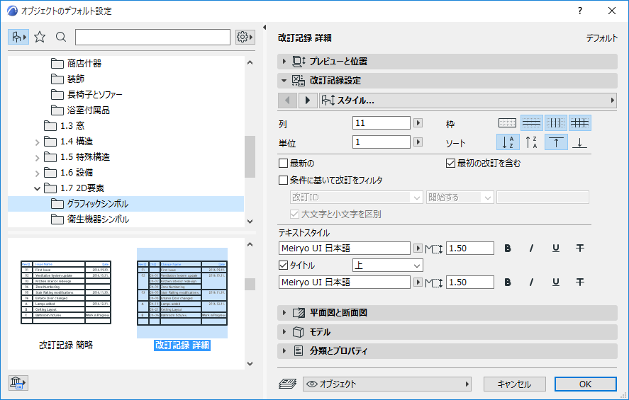The width and height of the screenshot is (629, 400).
Task: Toggle the タイトル checkbox
Action: [x=284, y=265]
